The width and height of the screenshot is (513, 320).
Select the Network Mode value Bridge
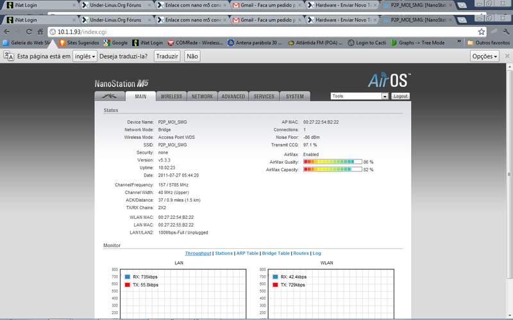pyautogui.click(x=164, y=130)
